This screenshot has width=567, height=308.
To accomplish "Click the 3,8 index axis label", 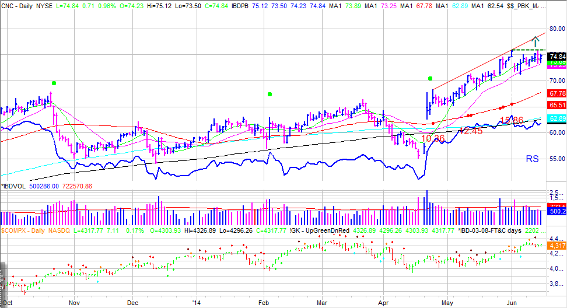I will coord(556,283).
